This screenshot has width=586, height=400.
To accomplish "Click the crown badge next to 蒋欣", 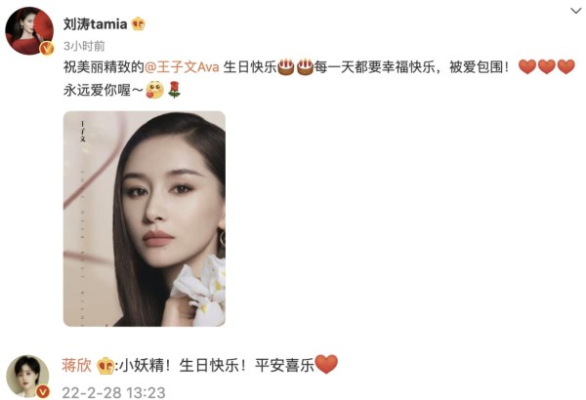I will pos(105,366).
